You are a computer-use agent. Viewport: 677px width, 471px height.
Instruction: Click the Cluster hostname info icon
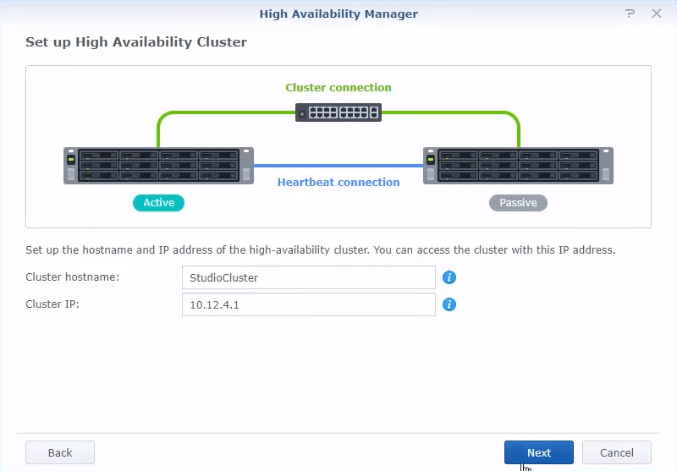point(449,277)
